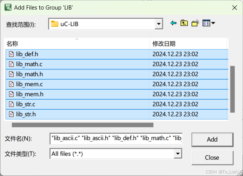The image size is (243, 176).
Task: Select the file name lib_str.h
Action: pyautogui.click(x=26, y=114)
